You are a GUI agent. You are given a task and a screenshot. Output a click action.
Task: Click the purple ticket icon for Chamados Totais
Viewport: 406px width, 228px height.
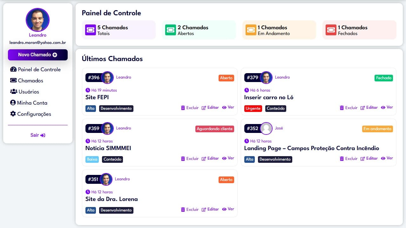click(91, 30)
